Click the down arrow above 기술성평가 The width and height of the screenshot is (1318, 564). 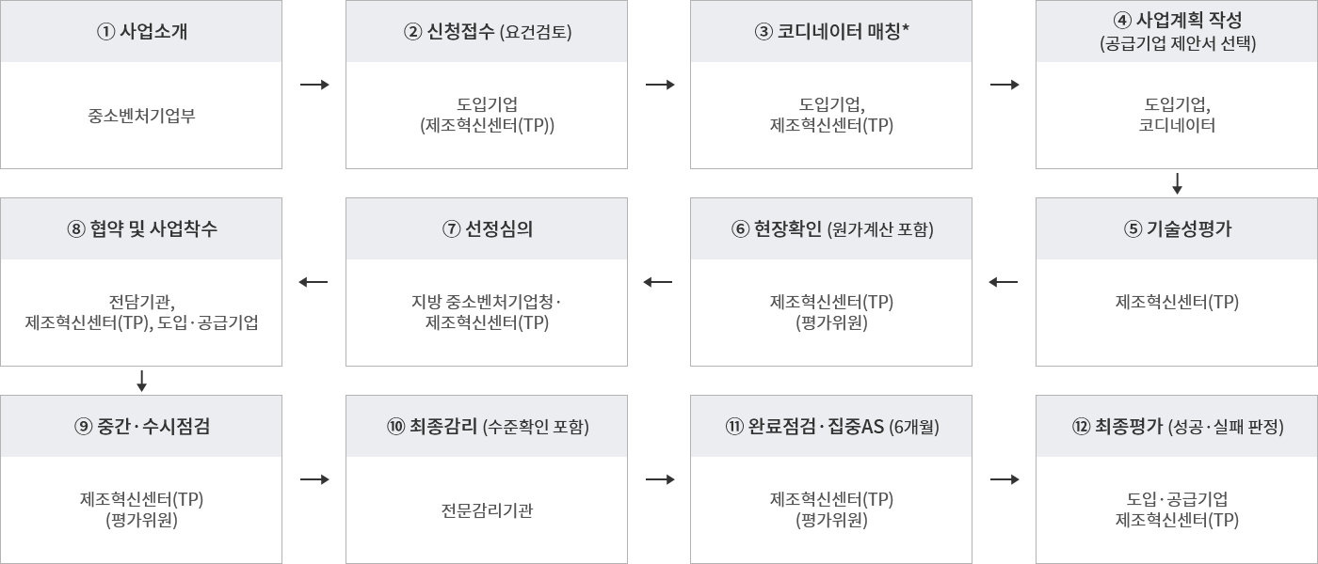tap(1177, 183)
